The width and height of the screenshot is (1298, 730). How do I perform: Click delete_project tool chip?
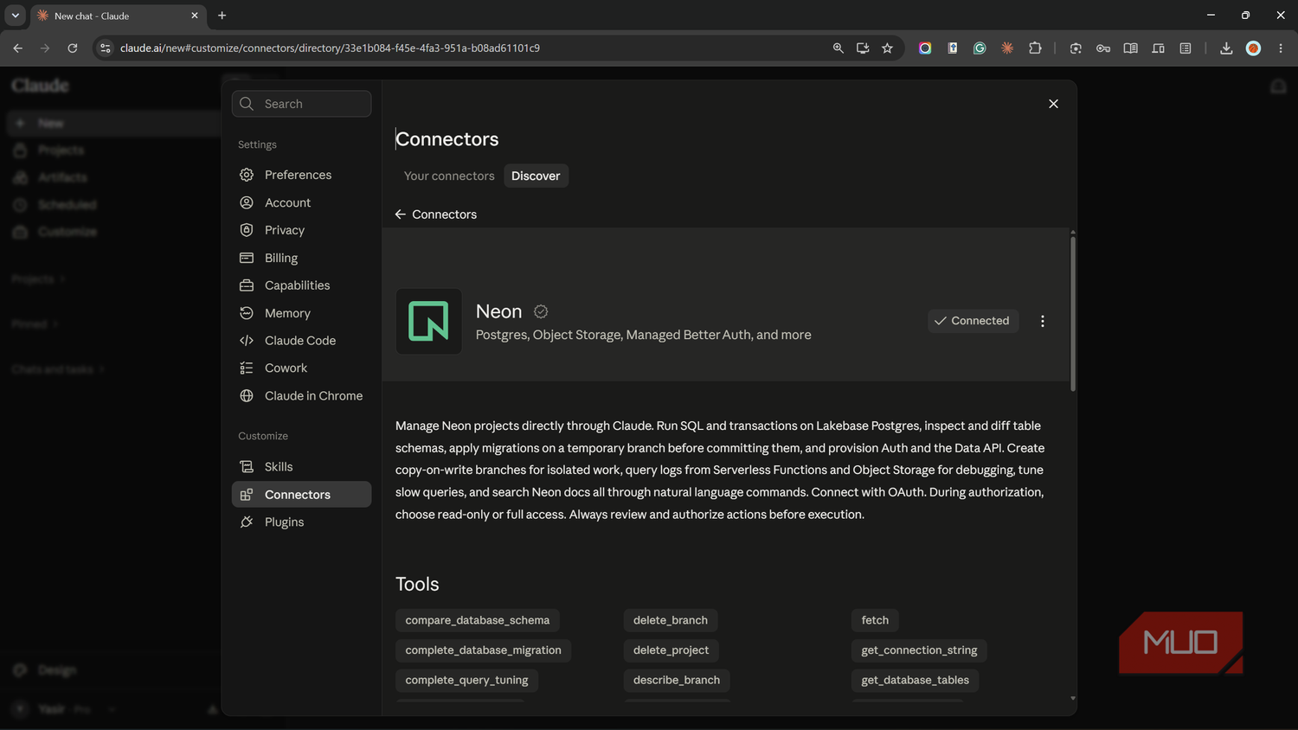[x=671, y=650]
